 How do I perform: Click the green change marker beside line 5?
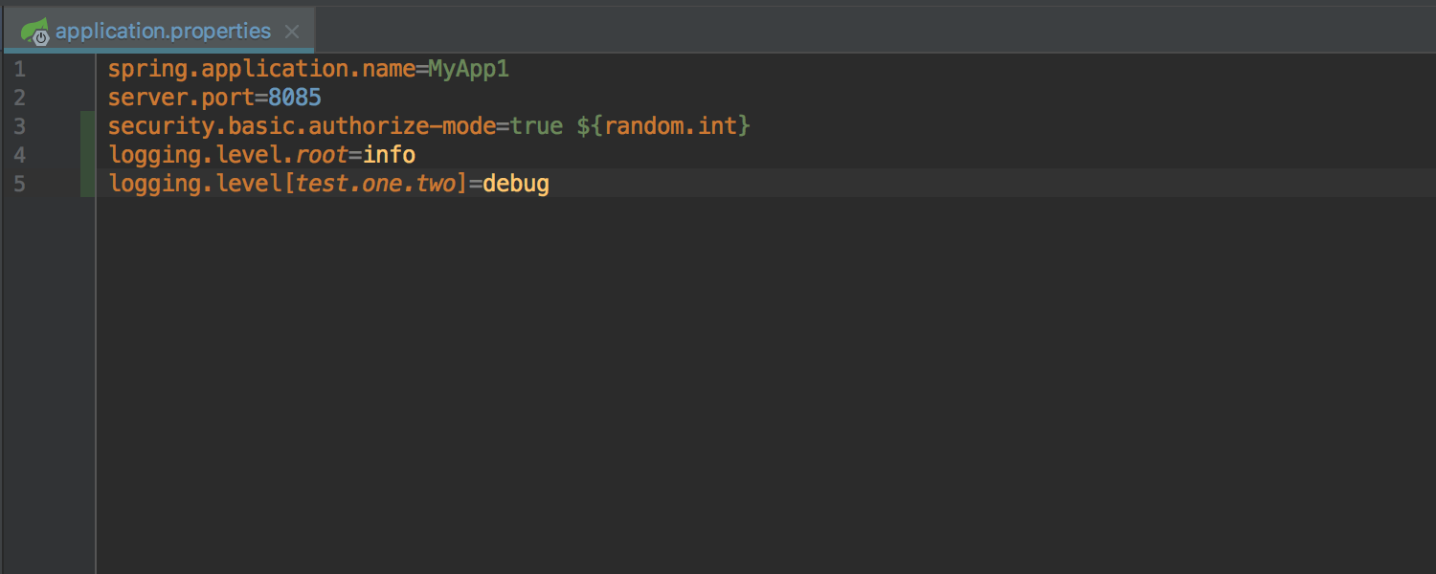(88, 184)
